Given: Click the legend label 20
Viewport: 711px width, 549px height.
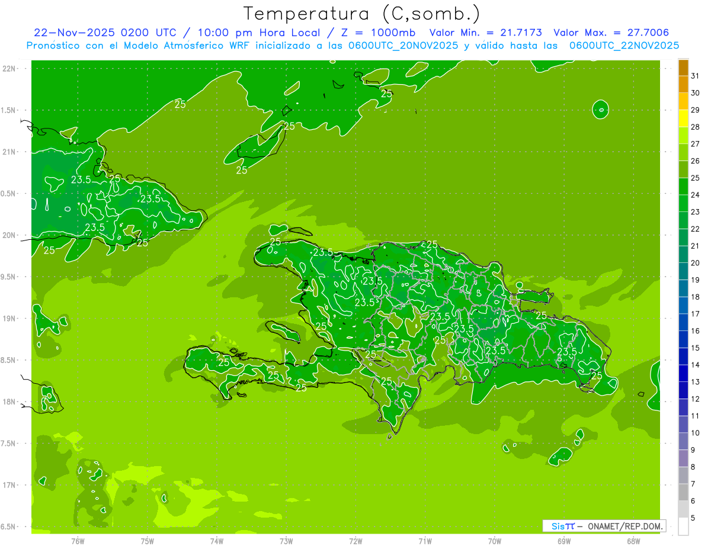Looking at the screenshot, I should pyautogui.click(x=695, y=263).
